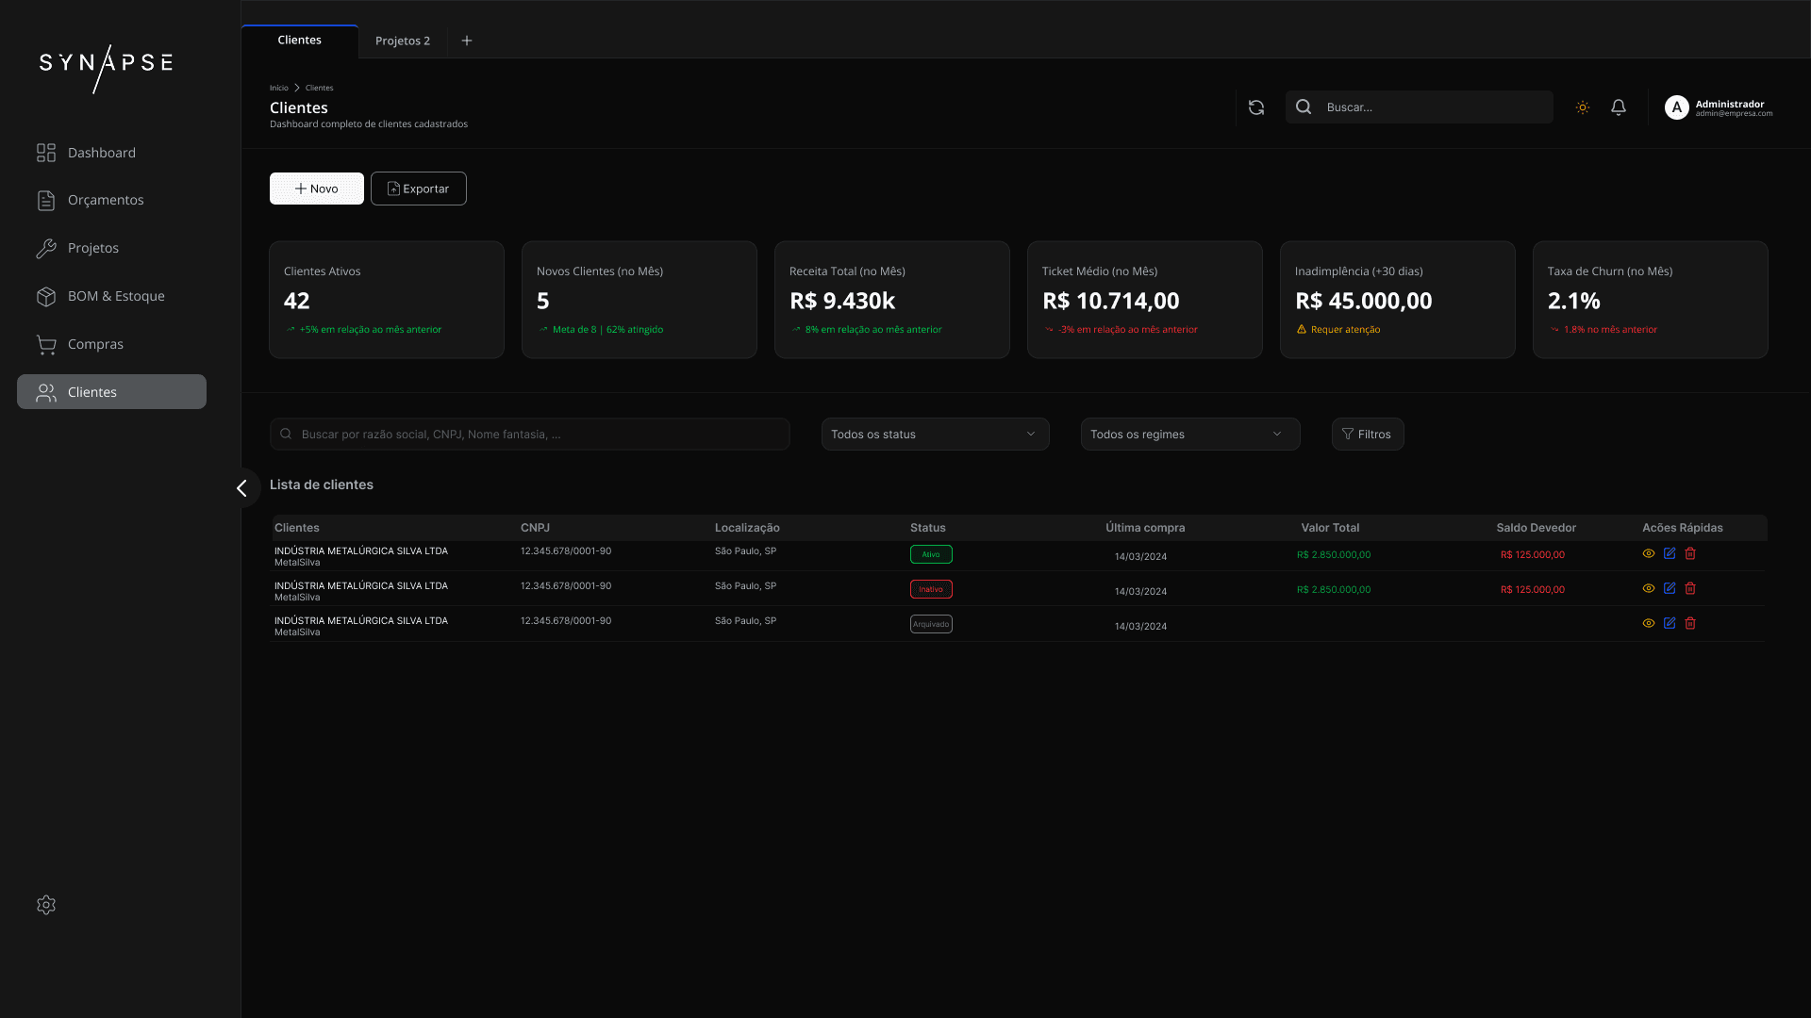Screen dimensions: 1811x1018
Task: View the Ativo client with eye icon
Action: pos(1649,554)
